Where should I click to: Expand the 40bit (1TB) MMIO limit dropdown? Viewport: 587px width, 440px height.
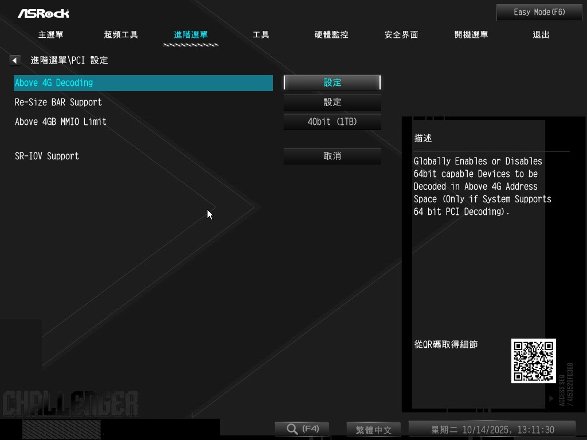[x=332, y=121]
